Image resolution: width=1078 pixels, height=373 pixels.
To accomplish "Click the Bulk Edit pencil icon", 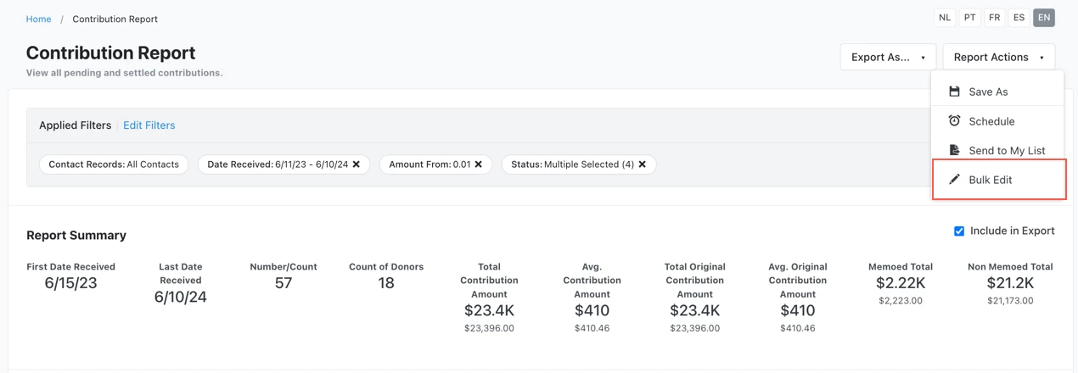I will click(x=954, y=180).
